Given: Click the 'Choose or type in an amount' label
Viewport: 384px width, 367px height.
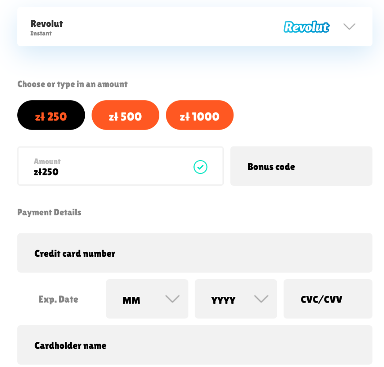Looking at the screenshot, I should click(x=72, y=84).
